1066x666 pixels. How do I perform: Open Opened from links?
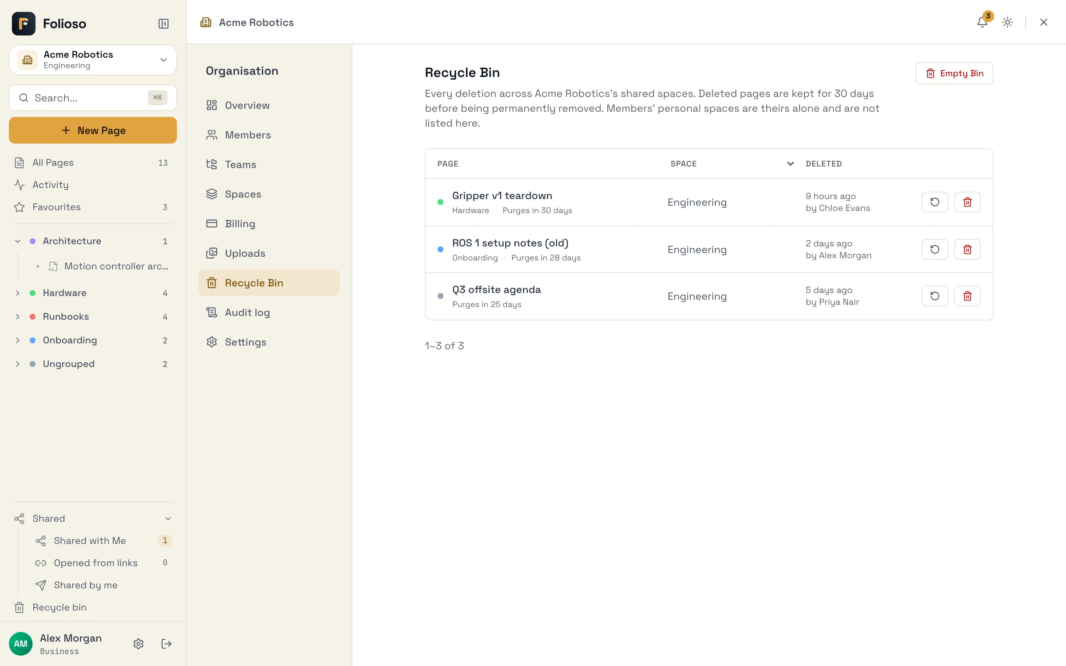[103, 562]
